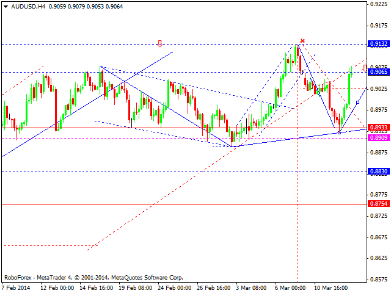Image resolution: width=391 pixels, height=293 pixels.
Task: Click the 0.8754 red price label
Action: click(378, 204)
